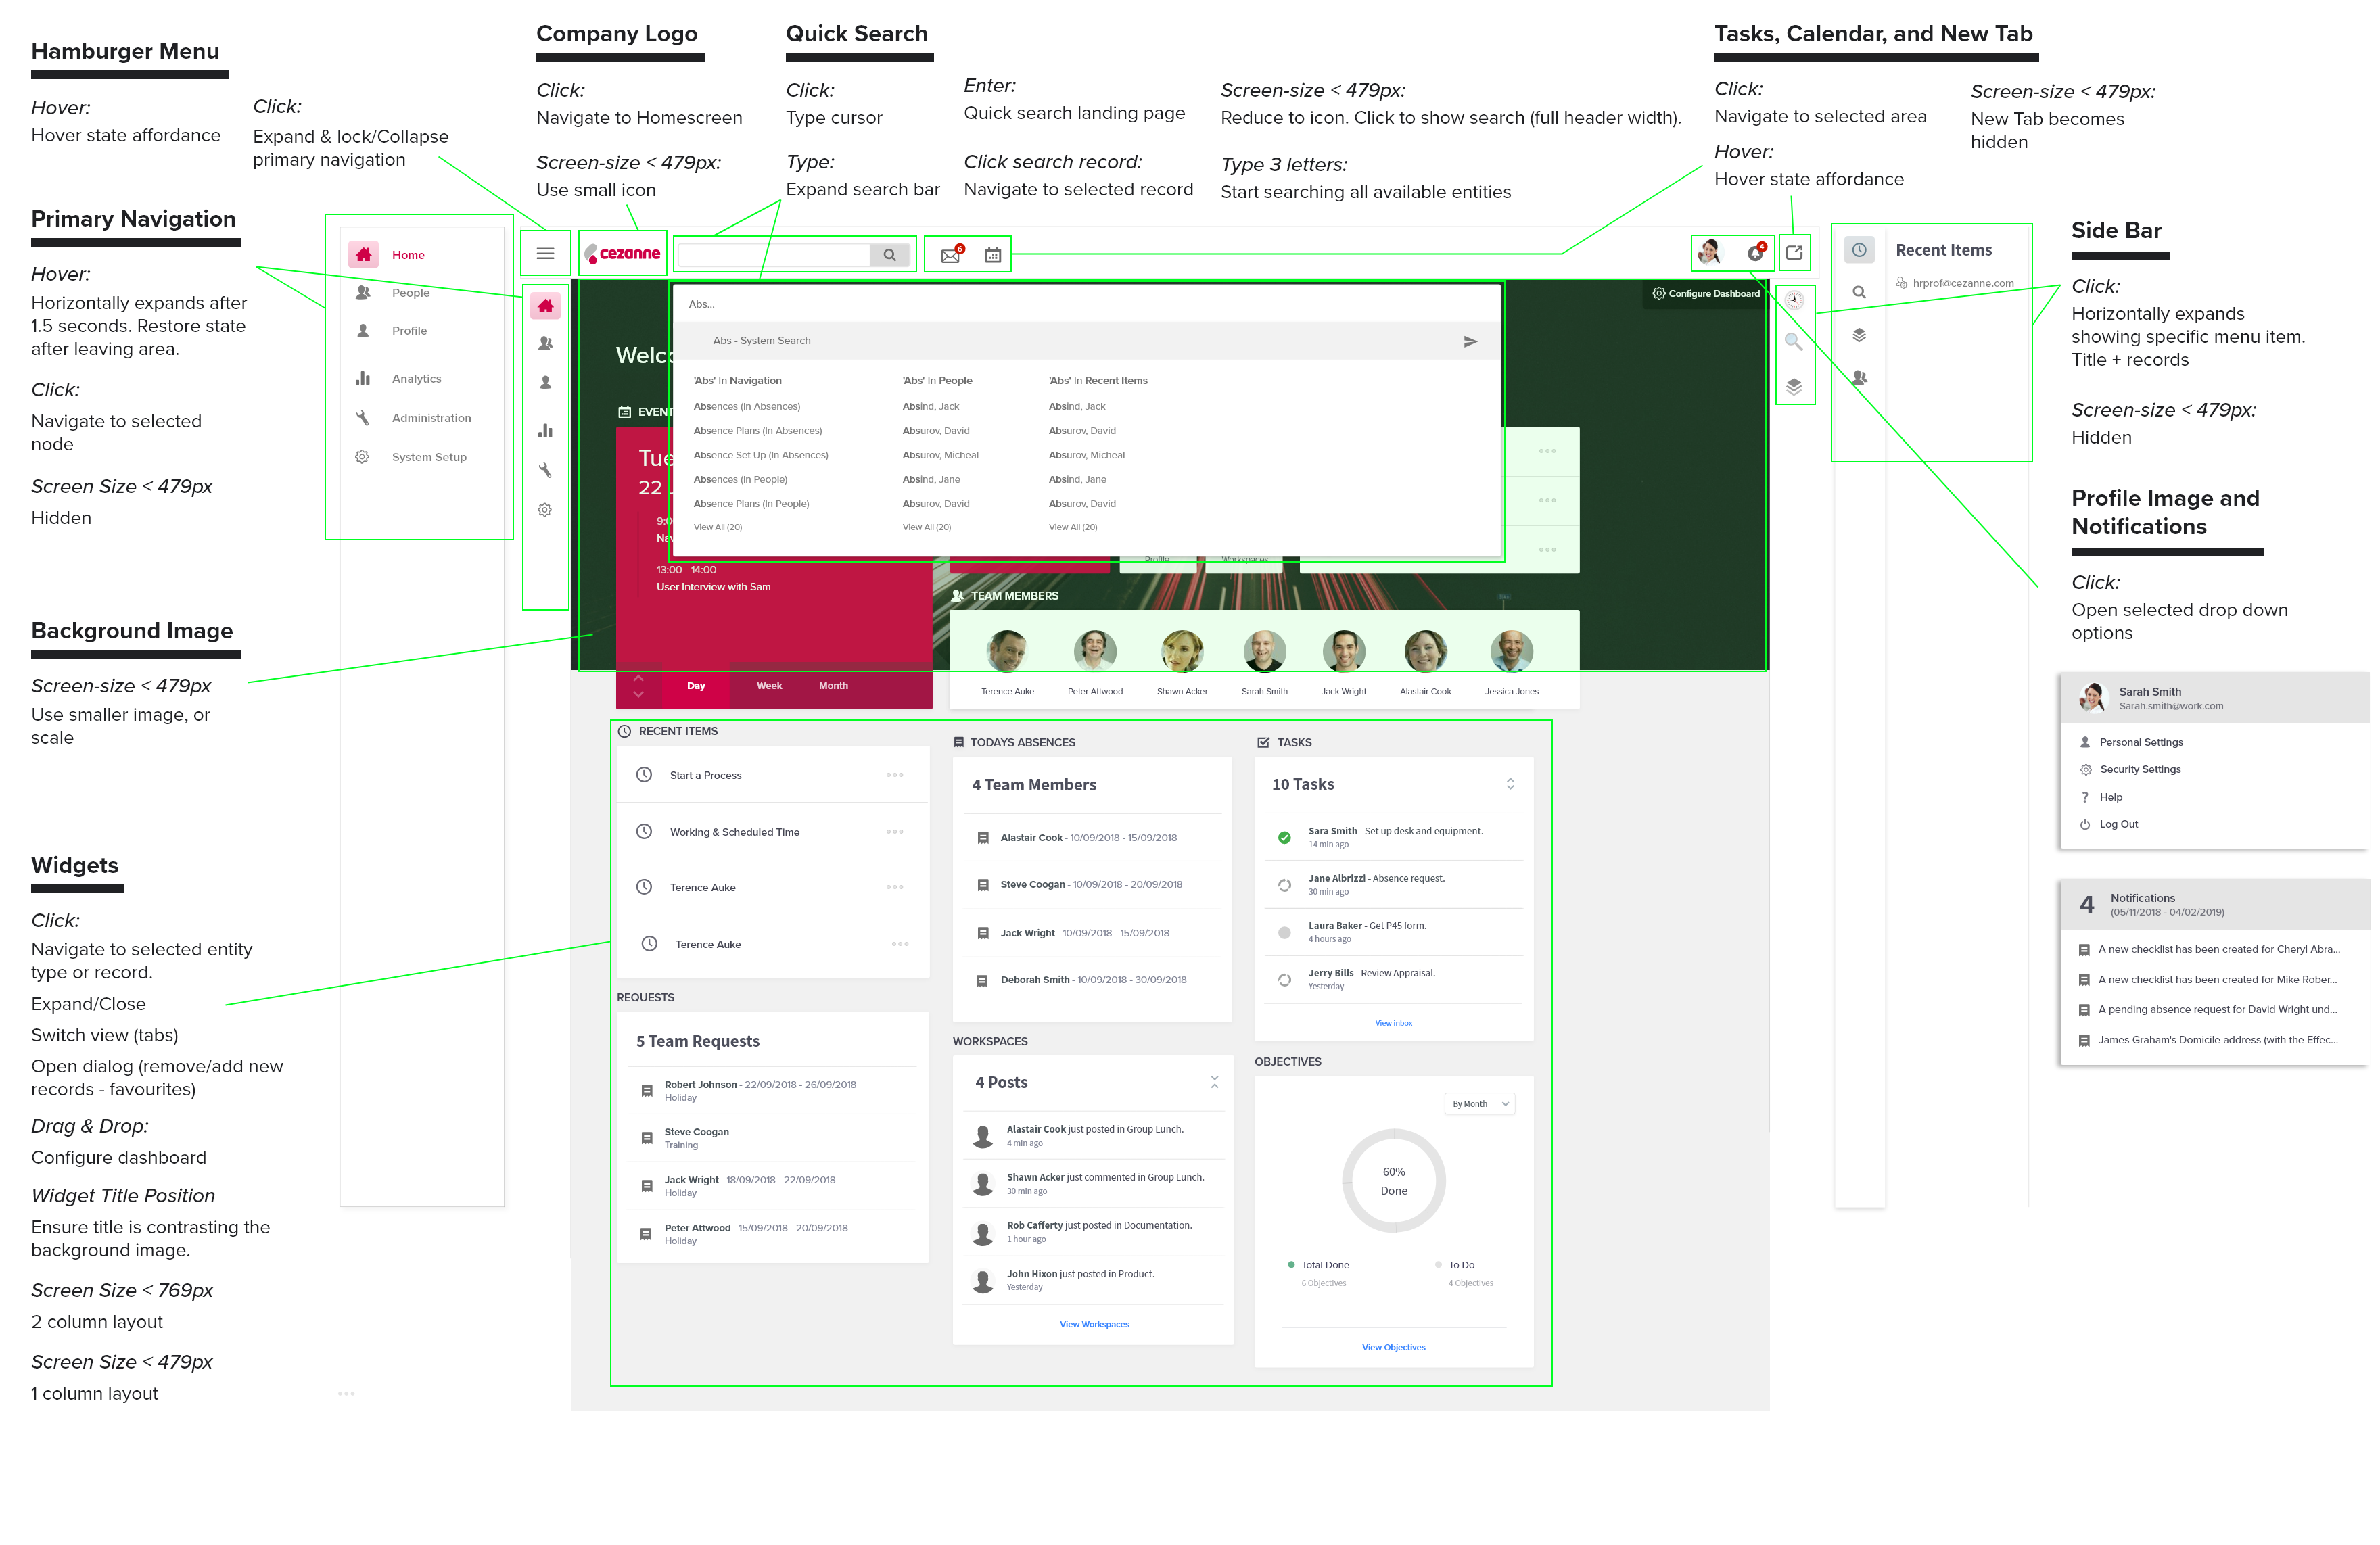This screenshot has height=1545, width=2380.
Task: Select Analytics in primary navigation
Action: point(416,379)
